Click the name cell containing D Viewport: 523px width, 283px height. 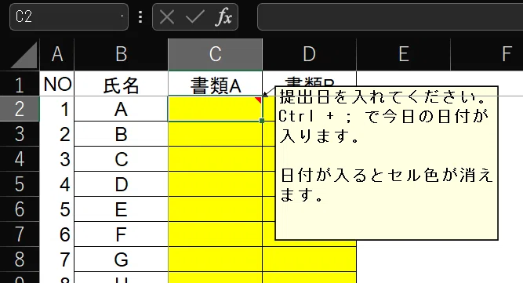121,184
